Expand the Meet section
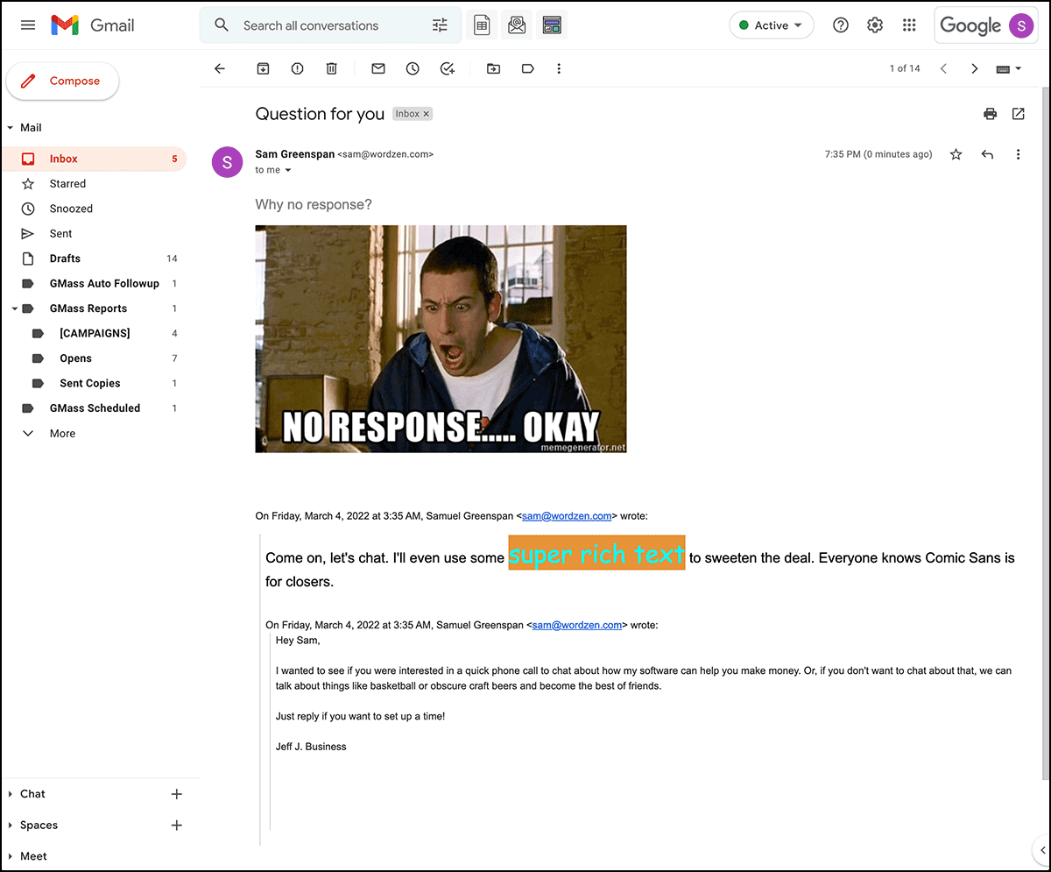The image size is (1051, 872). click(11, 856)
